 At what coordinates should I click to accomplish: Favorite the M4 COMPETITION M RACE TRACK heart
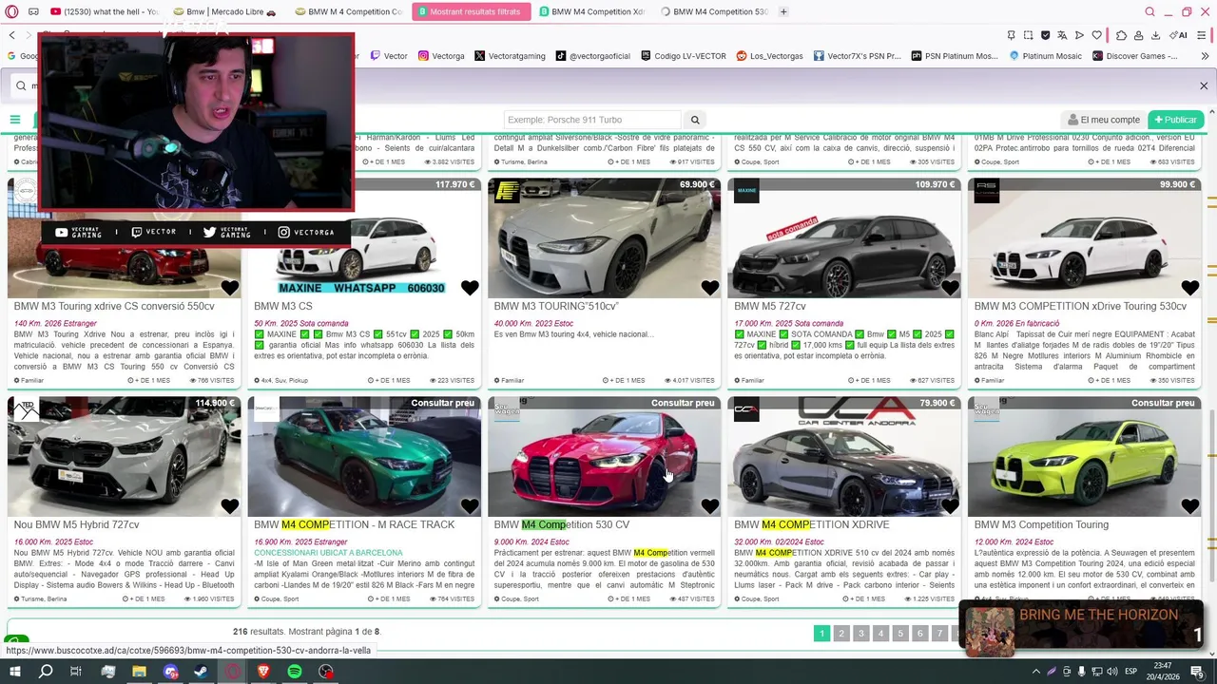click(x=470, y=506)
